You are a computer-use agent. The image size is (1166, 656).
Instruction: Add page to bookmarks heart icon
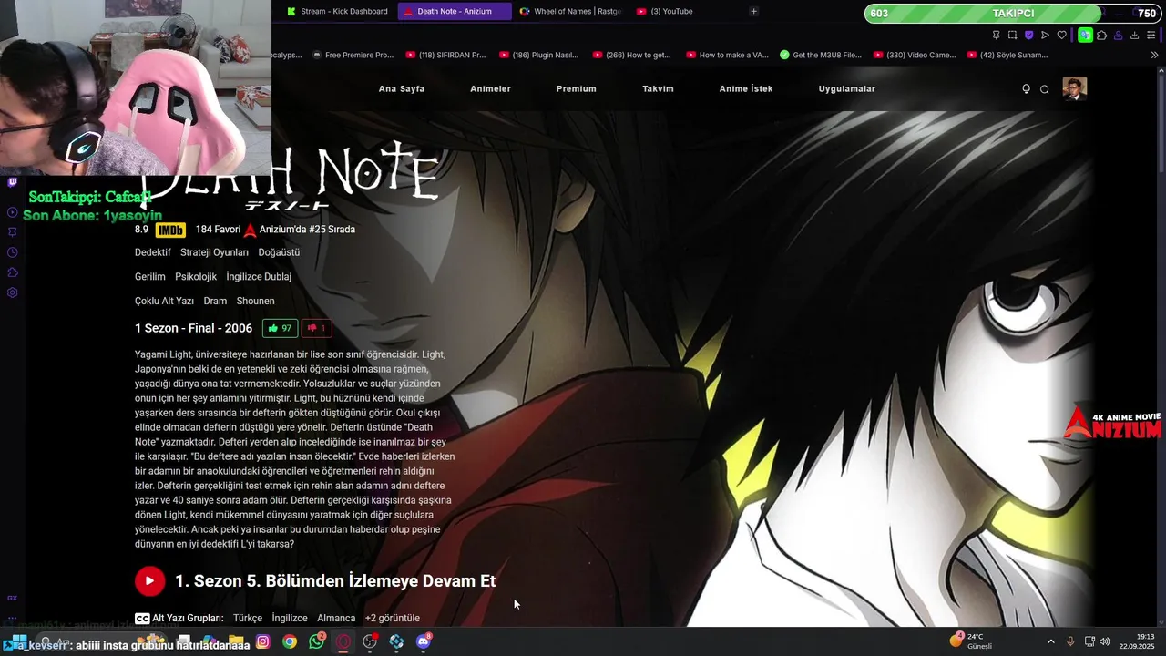(x=1061, y=35)
